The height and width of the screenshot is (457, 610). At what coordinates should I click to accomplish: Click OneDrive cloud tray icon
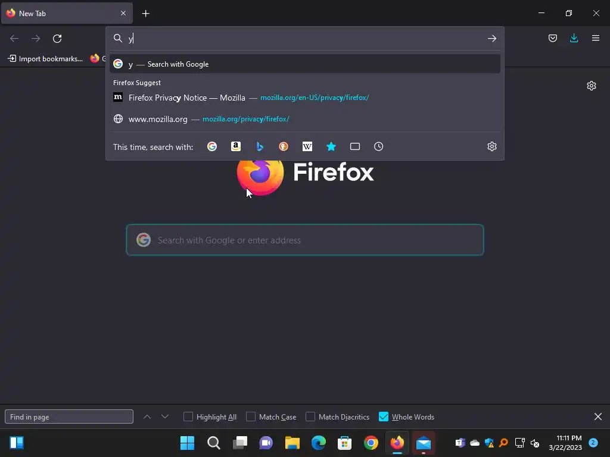click(x=475, y=443)
